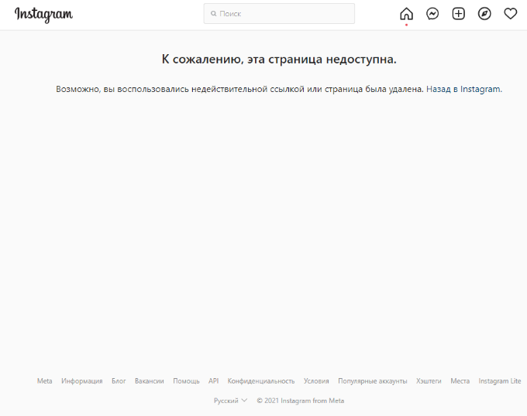Open the activity heart icon
The height and width of the screenshot is (416, 527).
(510, 14)
